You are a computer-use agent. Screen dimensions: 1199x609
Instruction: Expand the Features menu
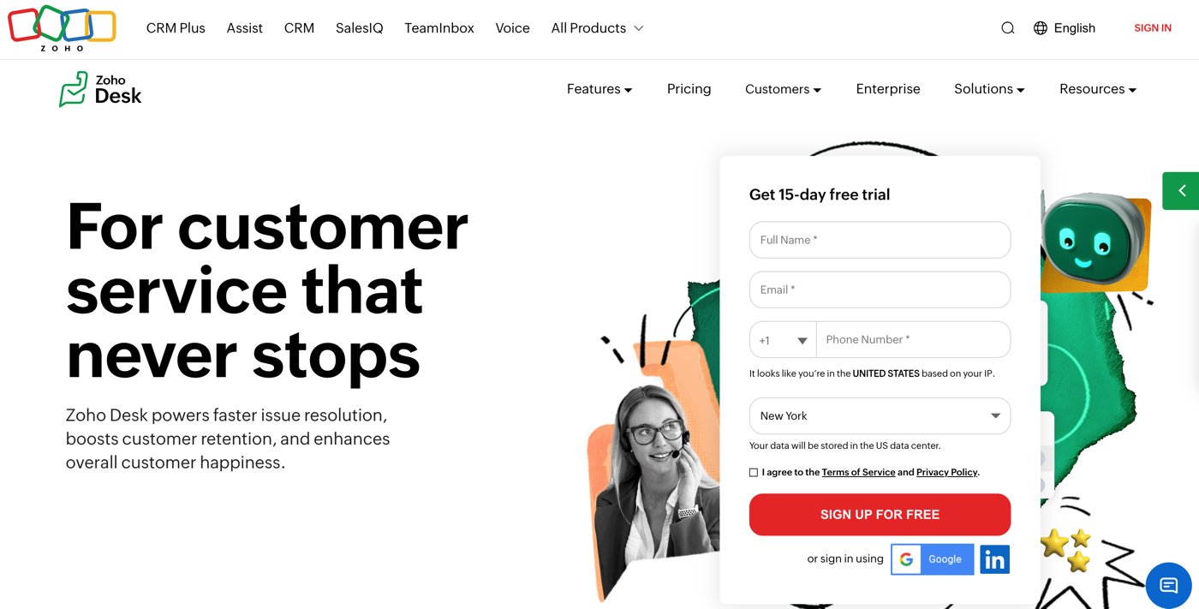(599, 89)
